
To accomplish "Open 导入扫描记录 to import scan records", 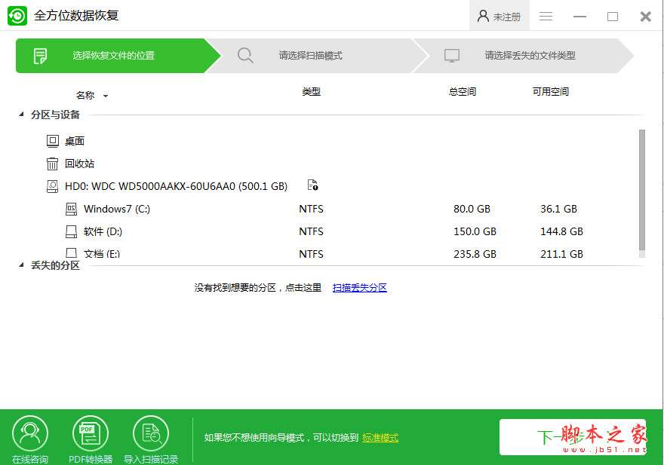I will 151,433.
